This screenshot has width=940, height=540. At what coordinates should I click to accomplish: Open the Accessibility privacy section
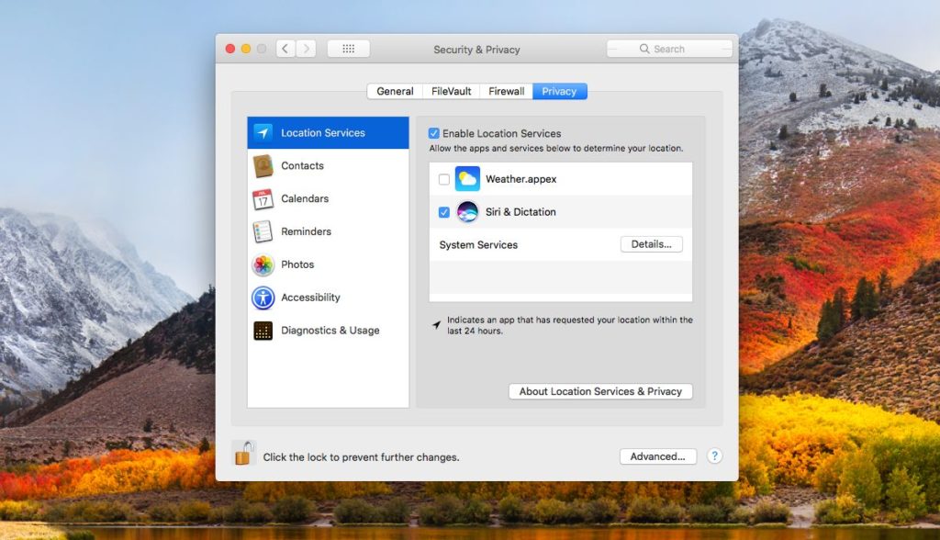263,298
